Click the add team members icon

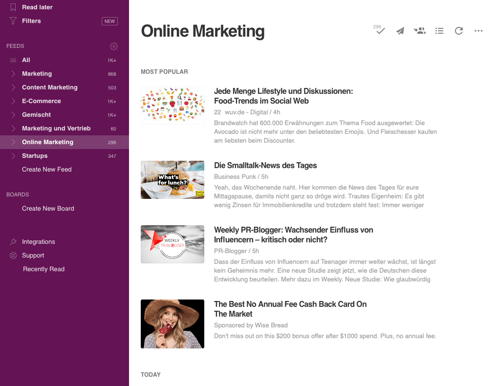(420, 31)
